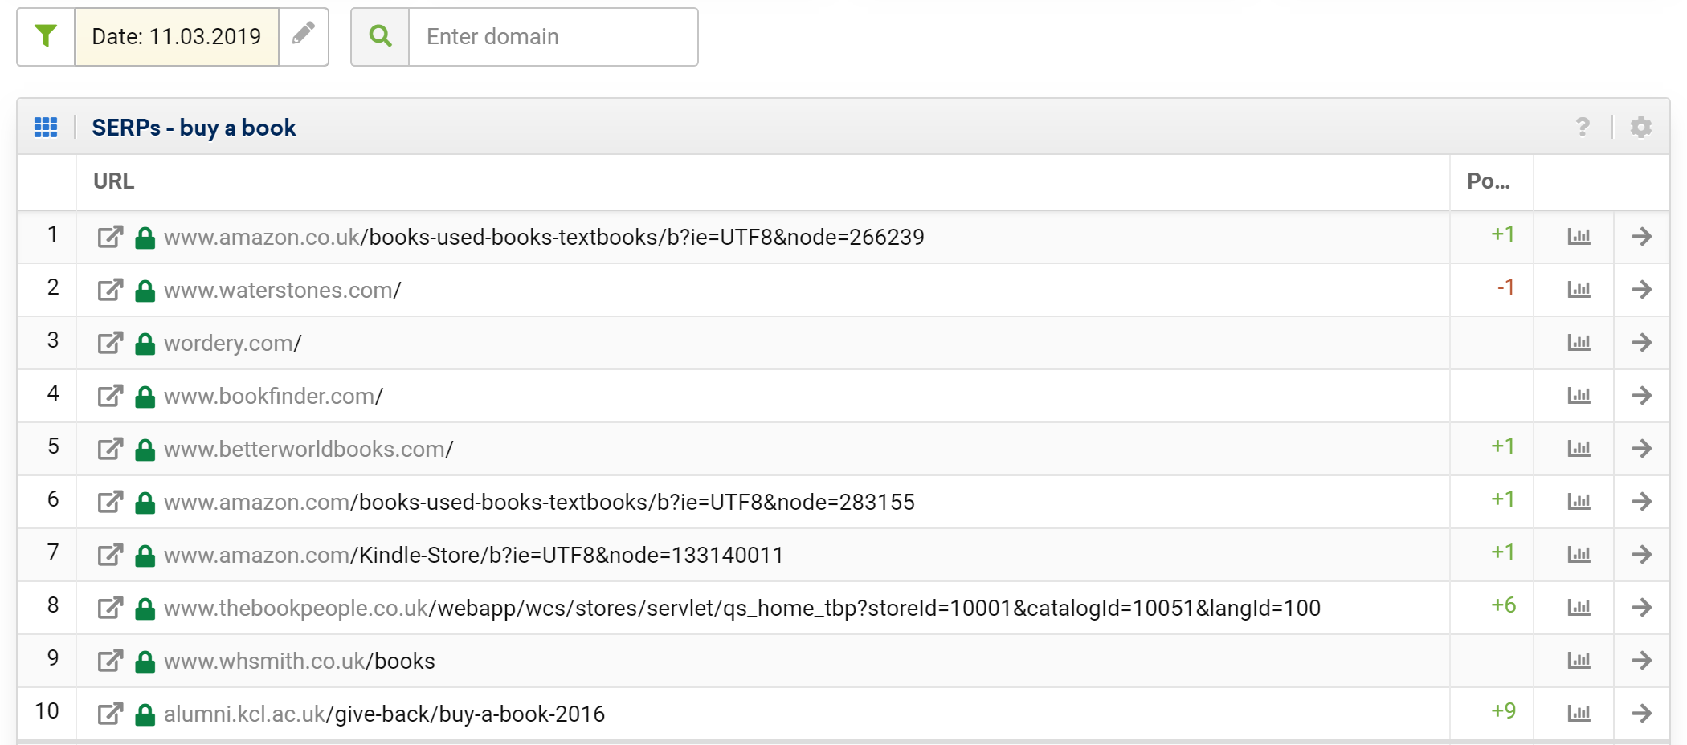Open the table settings gear icon
This screenshot has height=745, width=1687.
coord(1640,127)
